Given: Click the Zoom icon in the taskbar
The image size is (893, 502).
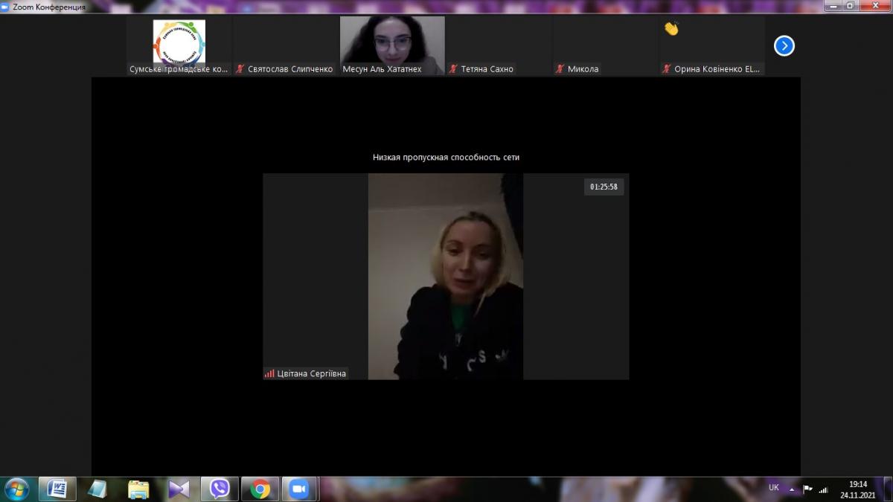Looking at the screenshot, I should pos(299,489).
